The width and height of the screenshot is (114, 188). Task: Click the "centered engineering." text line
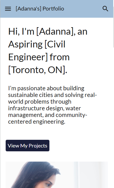click(37, 122)
